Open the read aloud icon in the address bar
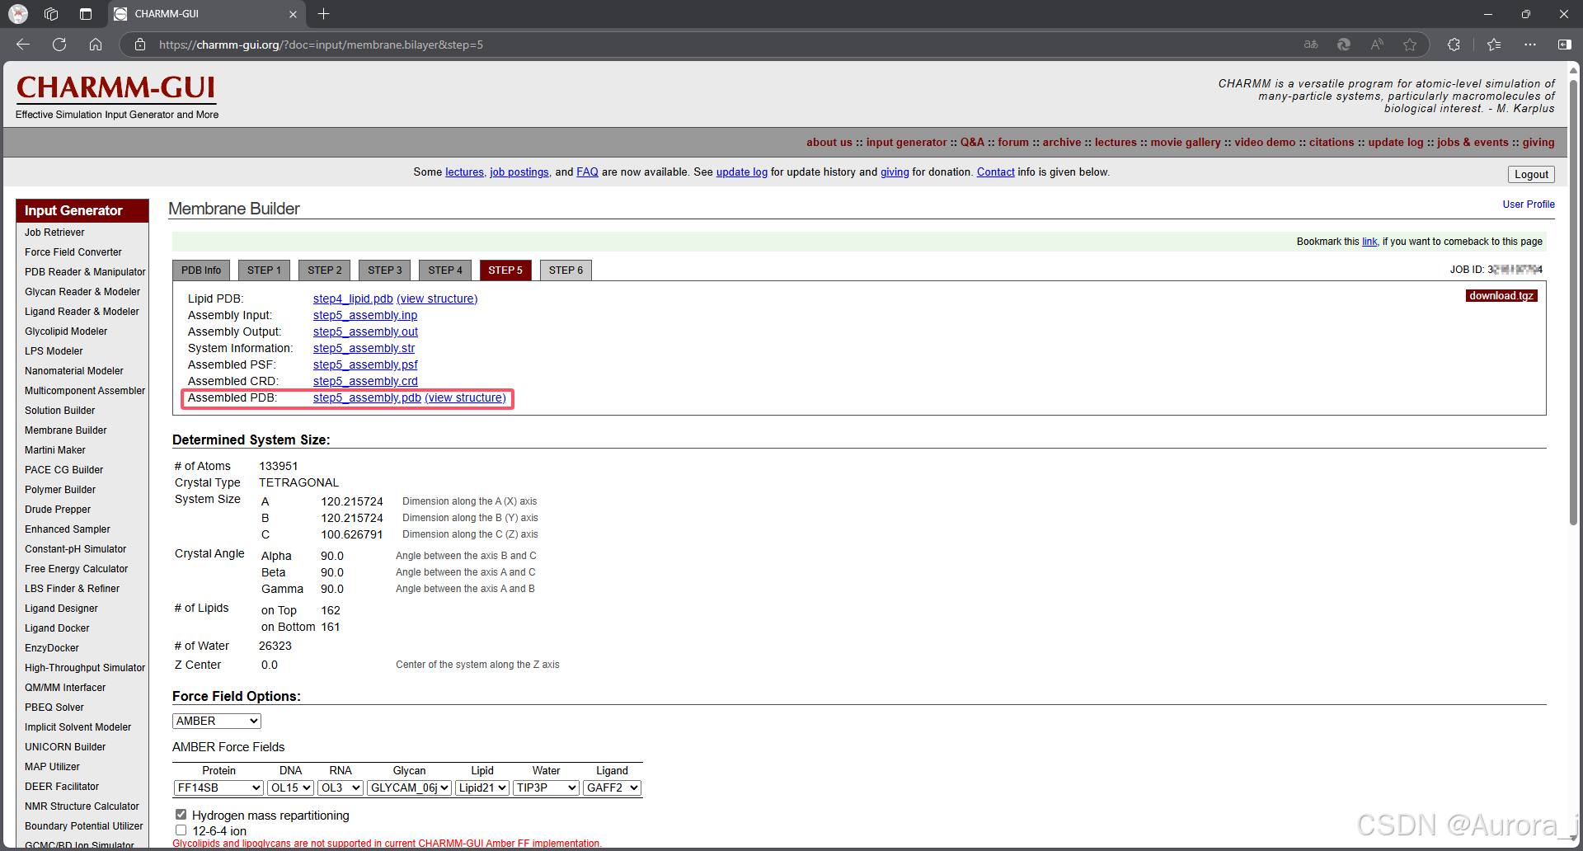Viewport: 1583px width, 851px height. point(1377,45)
